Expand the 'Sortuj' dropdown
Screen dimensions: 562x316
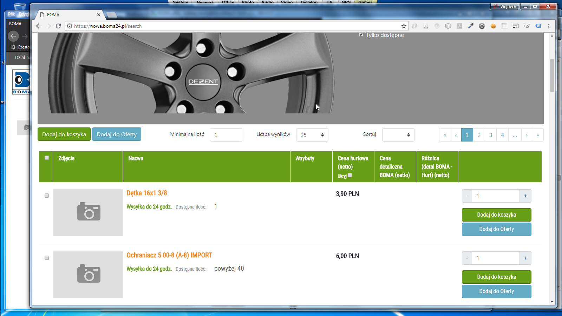[398, 135]
